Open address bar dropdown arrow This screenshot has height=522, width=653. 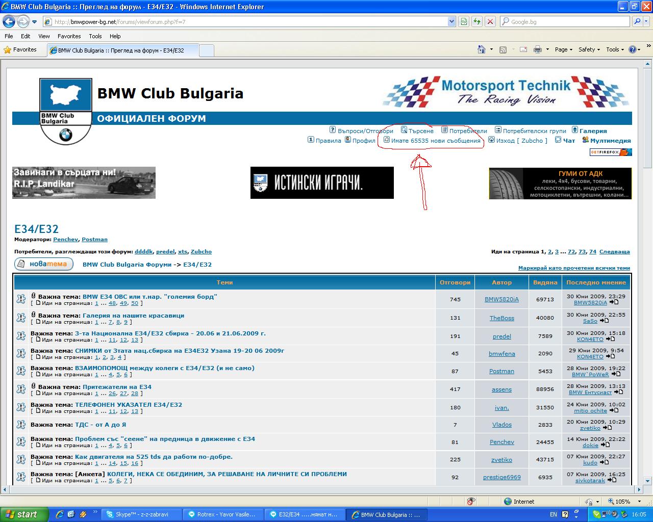(451, 21)
